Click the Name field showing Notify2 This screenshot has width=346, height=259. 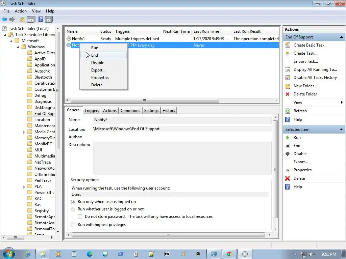coord(182,120)
